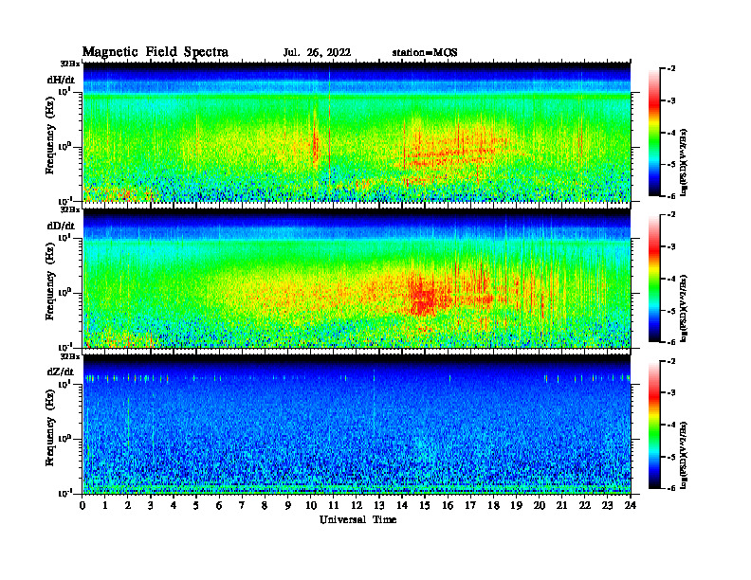Click hour 10 on the Universal Time axis

click(x=311, y=505)
